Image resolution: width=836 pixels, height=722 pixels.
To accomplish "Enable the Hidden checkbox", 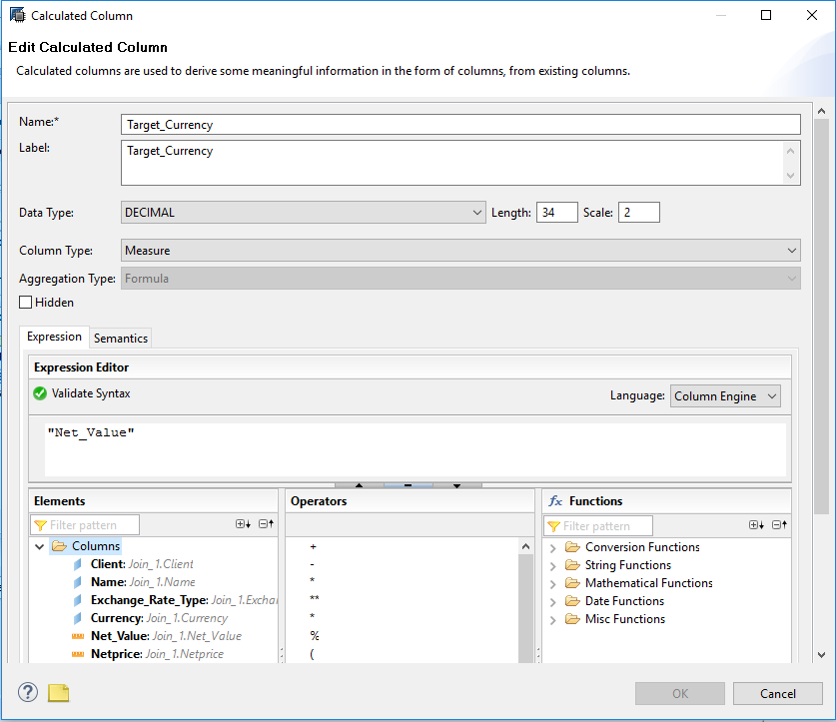I will 25,302.
